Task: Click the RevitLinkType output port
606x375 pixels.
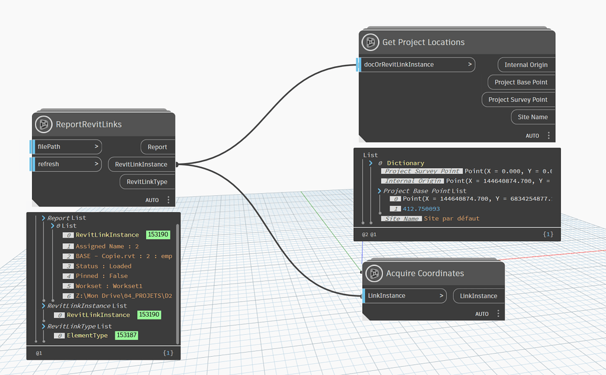Action: click(x=146, y=181)
